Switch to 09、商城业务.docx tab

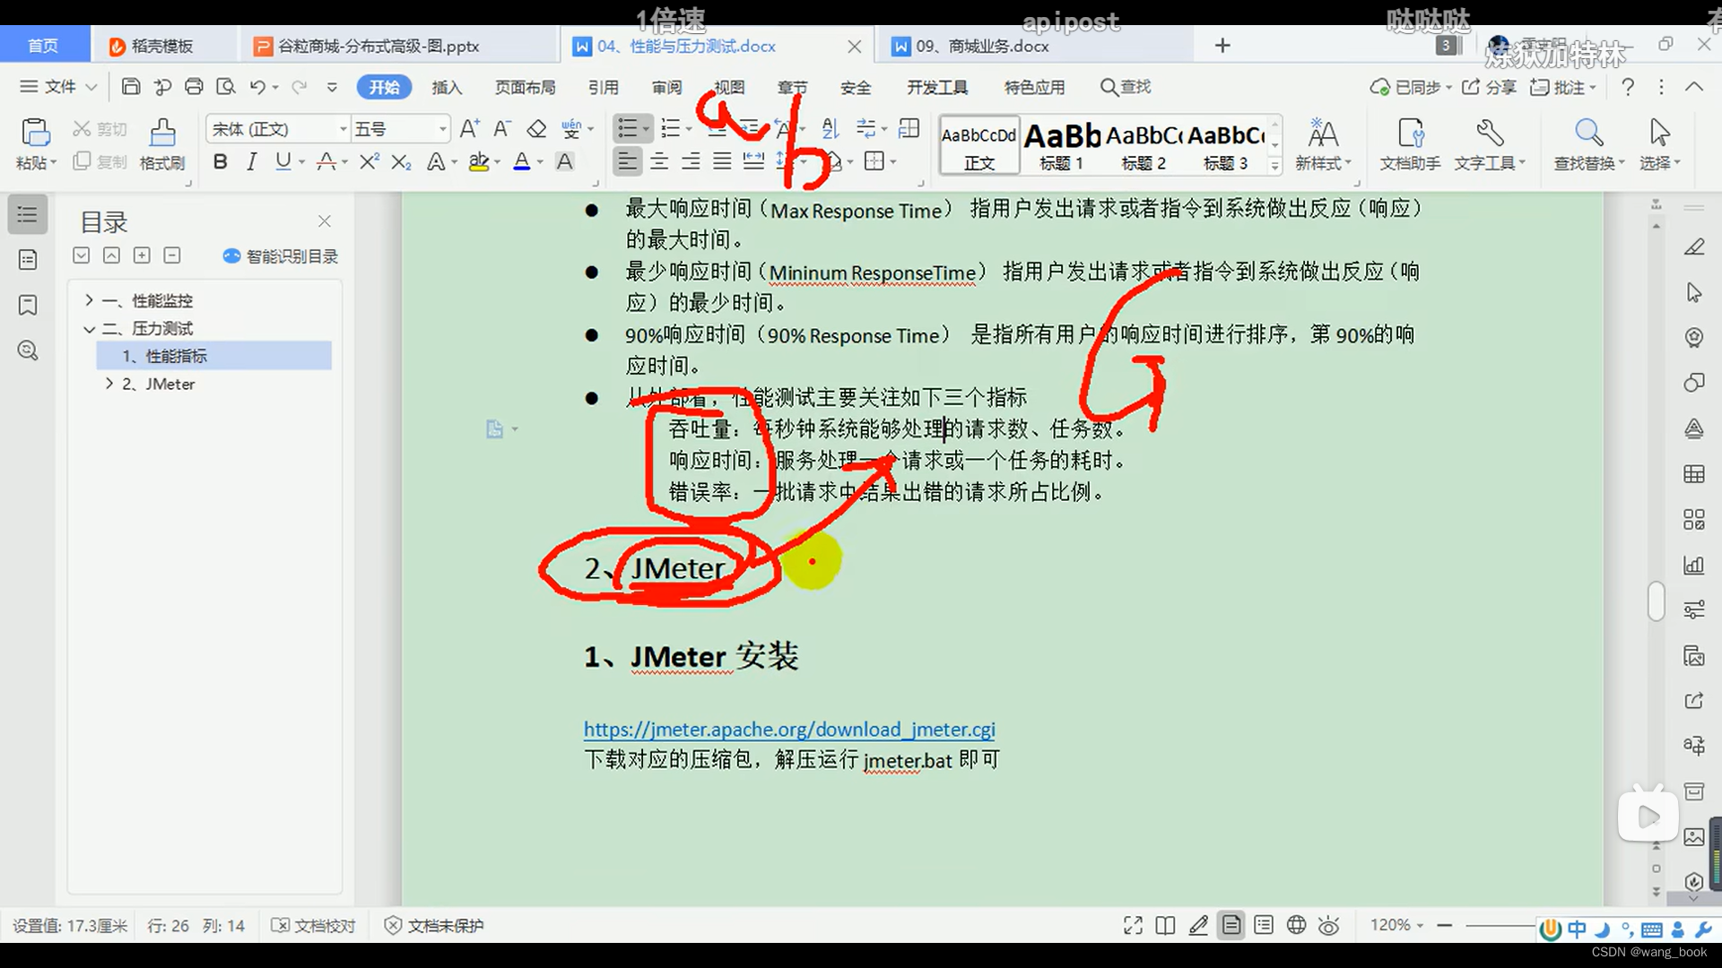pos(982,46)
